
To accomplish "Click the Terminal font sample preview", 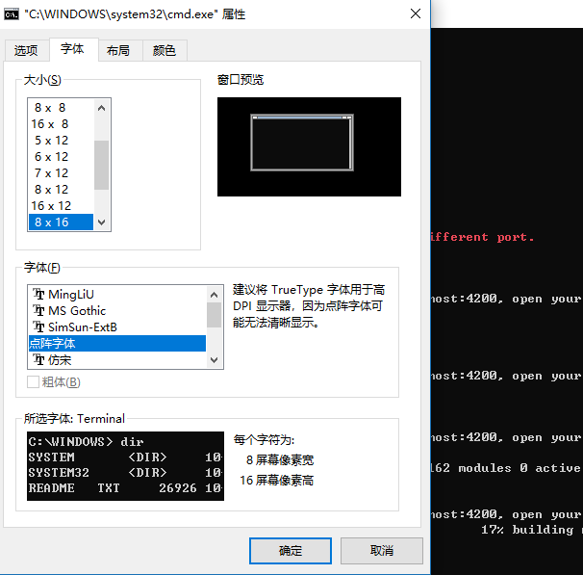I will pos(126,466).
